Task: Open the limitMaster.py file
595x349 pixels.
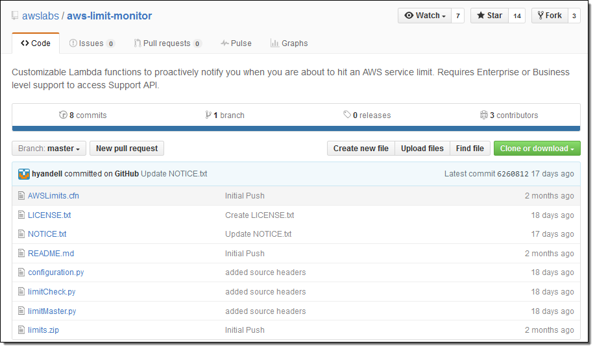Action: 52,311
